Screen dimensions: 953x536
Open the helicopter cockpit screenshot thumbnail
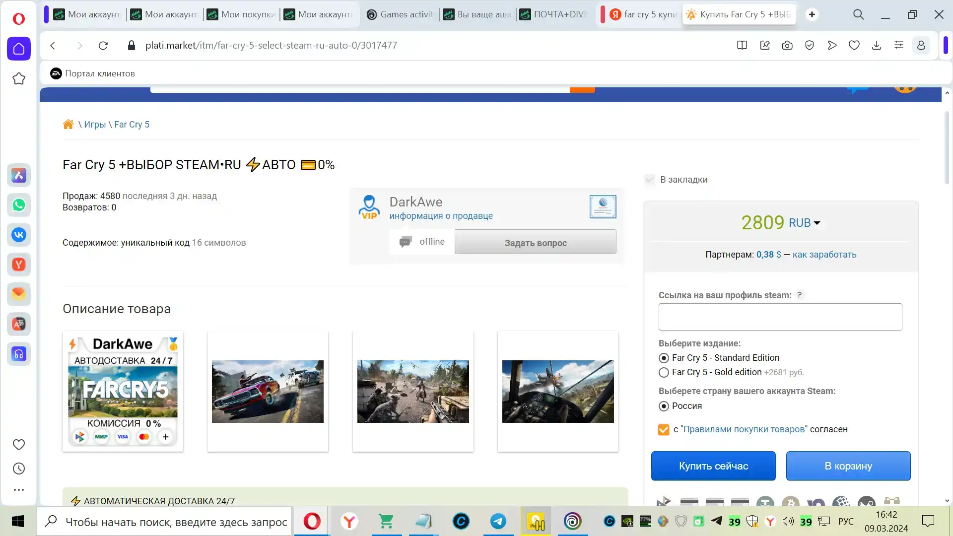558,391
